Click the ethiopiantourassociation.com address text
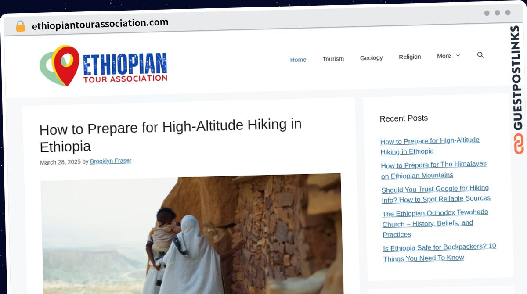Viewport: 527px width, 294px height. tap(100, 24)
